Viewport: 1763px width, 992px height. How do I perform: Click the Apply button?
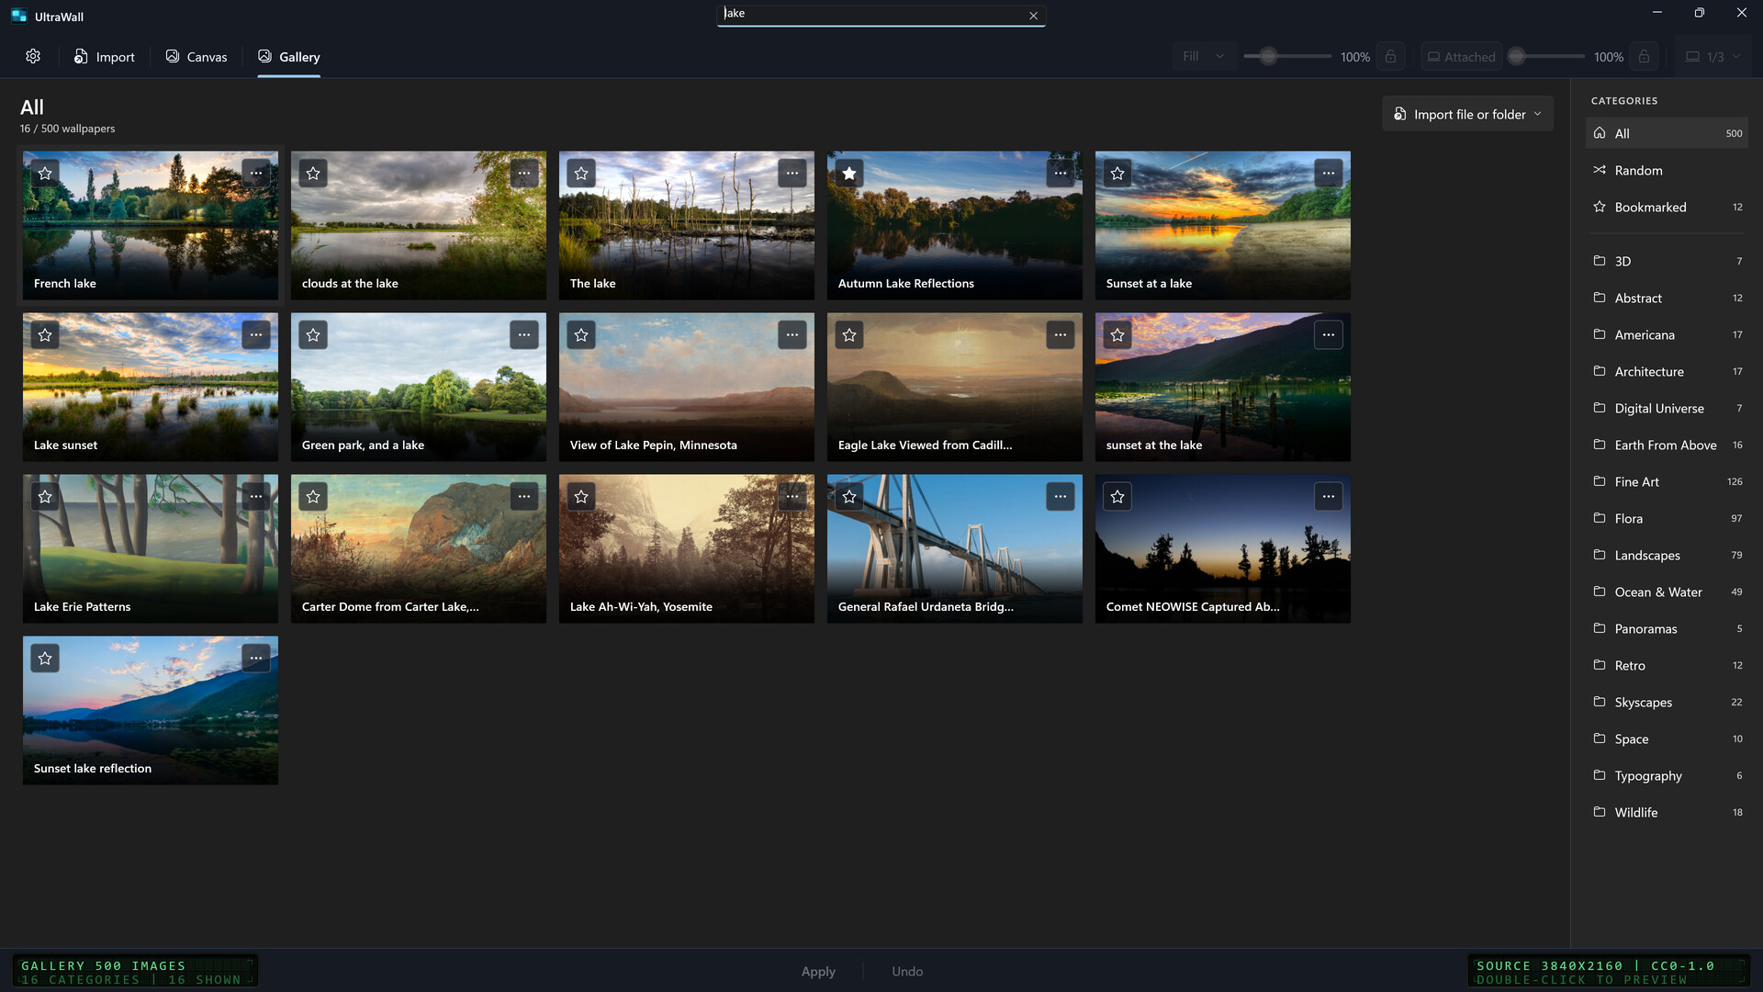818,971
